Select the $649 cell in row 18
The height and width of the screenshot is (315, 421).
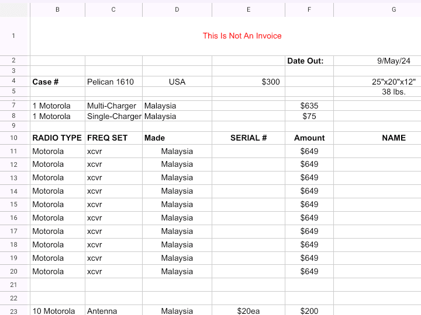[x=309, y=244]
